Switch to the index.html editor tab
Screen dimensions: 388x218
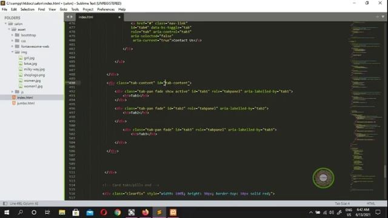tap(99, 17)
